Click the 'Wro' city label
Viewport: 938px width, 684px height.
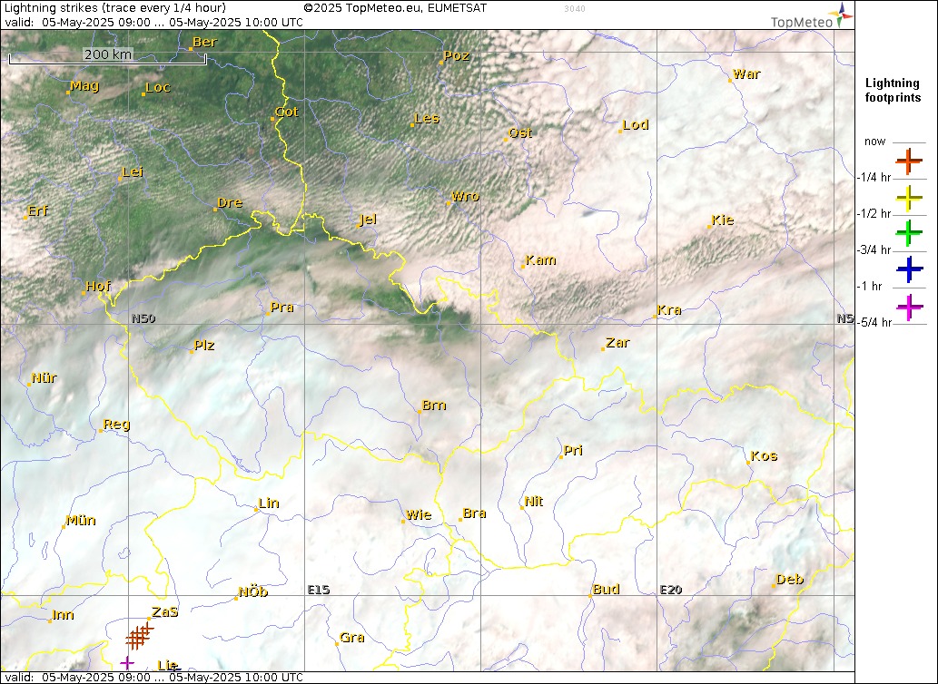tap(465, 196)
